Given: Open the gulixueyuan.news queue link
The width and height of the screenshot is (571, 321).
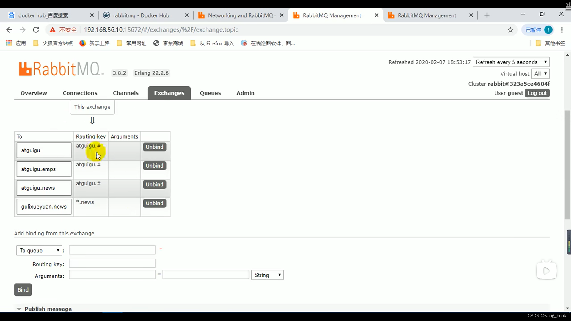Looking at the screenshot, I should pyautogui.click(x=44, y=207).
